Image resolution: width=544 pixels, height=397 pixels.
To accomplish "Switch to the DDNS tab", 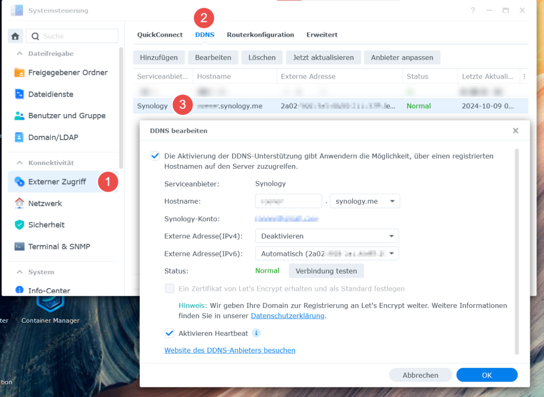I will [x=205, y=34].
